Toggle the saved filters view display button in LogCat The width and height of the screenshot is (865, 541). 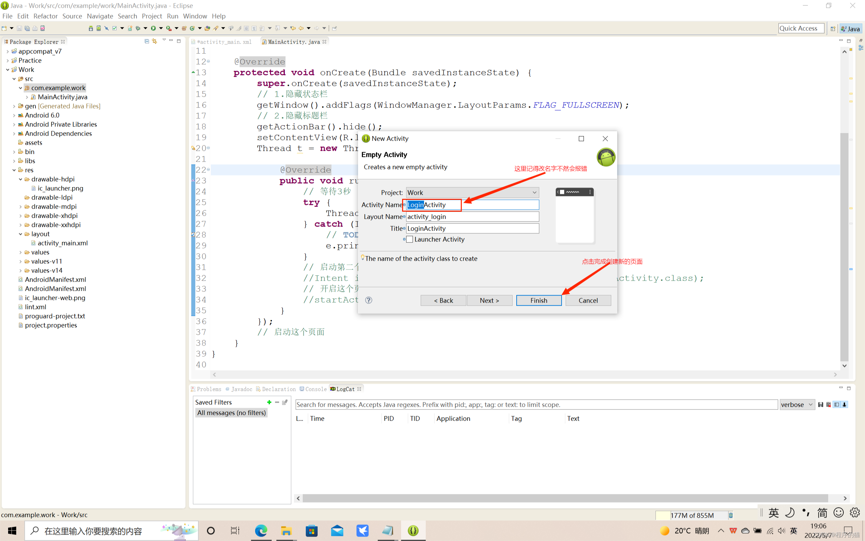pyautogui.click(x=836, y=405)
